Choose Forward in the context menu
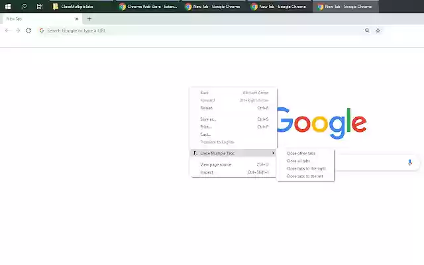The height and width of the screenshot is (265, 424). click(234, 100)
